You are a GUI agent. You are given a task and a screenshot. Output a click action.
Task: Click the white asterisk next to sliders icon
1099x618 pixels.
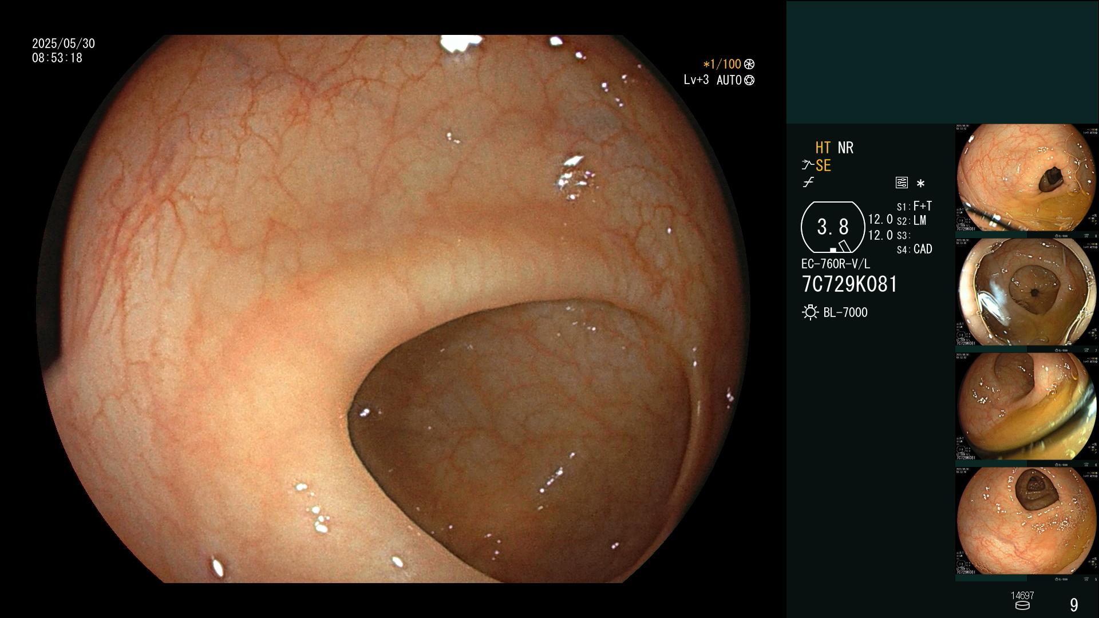920,184
